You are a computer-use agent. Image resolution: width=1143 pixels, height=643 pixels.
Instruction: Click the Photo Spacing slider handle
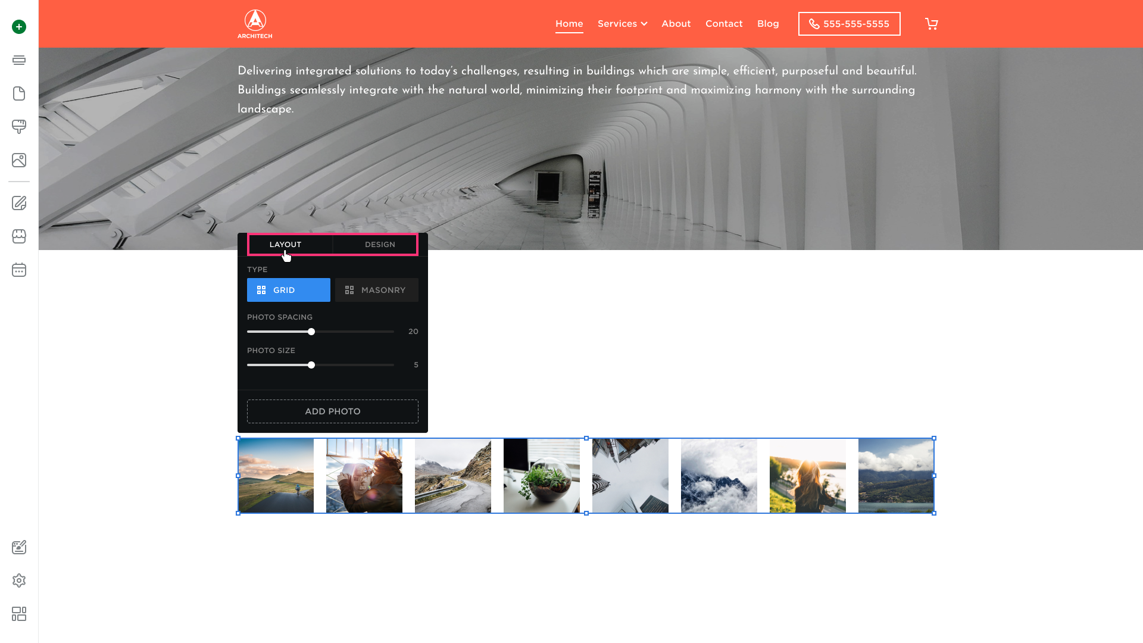click(x=311, y=332)
